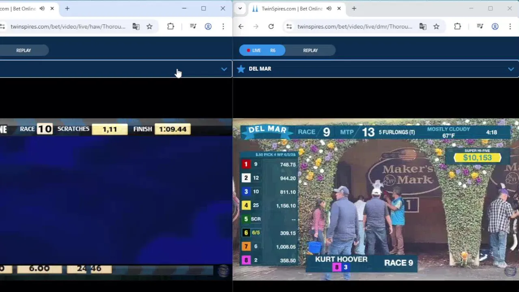Click the left window's race replay video
Image resolution: width=519 pixels, height=292 pixels.
(x=116, y=199)
